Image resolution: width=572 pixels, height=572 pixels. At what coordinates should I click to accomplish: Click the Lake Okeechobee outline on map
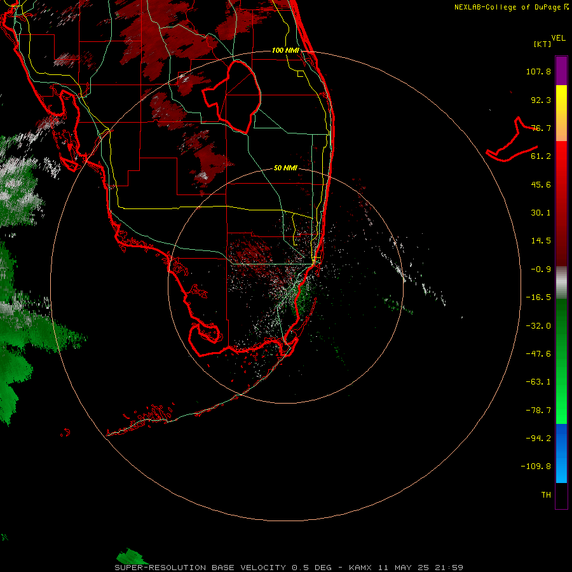click(233, 97)
